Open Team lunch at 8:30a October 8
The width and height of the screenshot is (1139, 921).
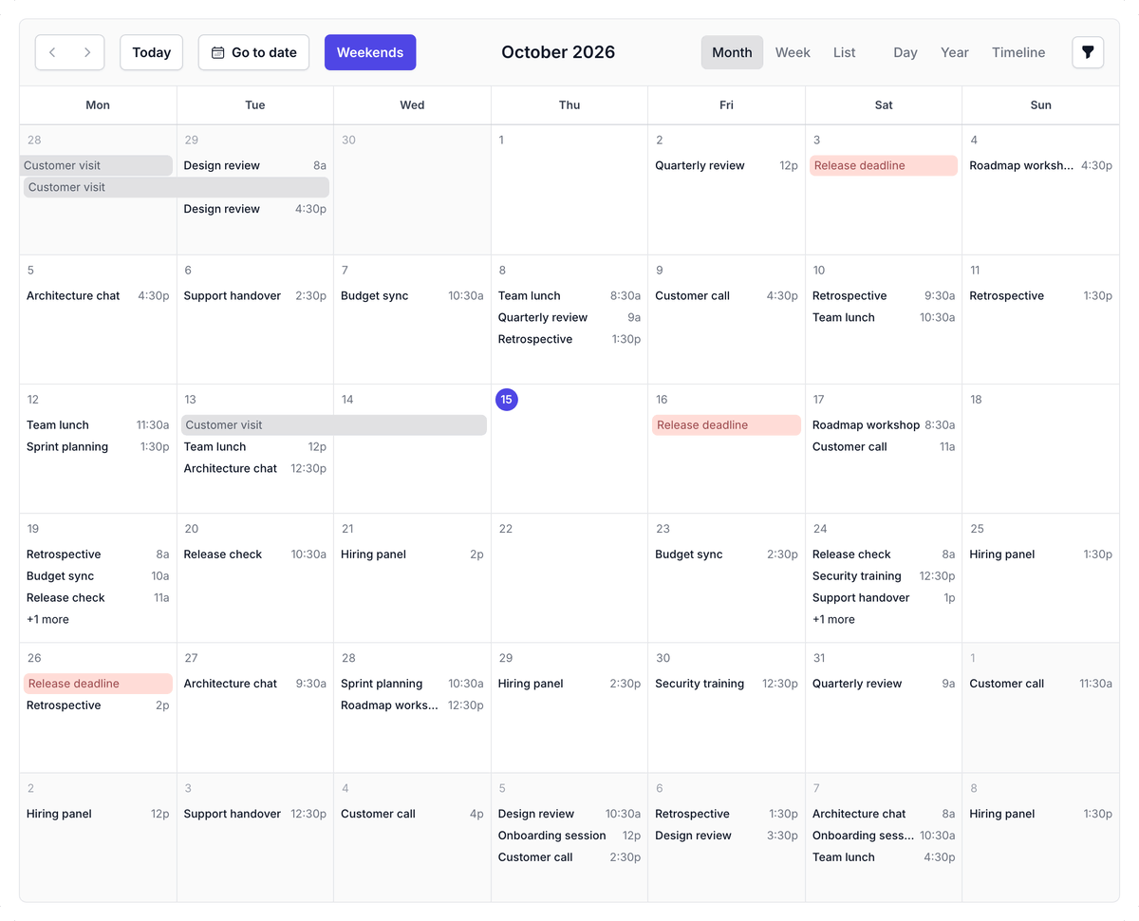569,295
